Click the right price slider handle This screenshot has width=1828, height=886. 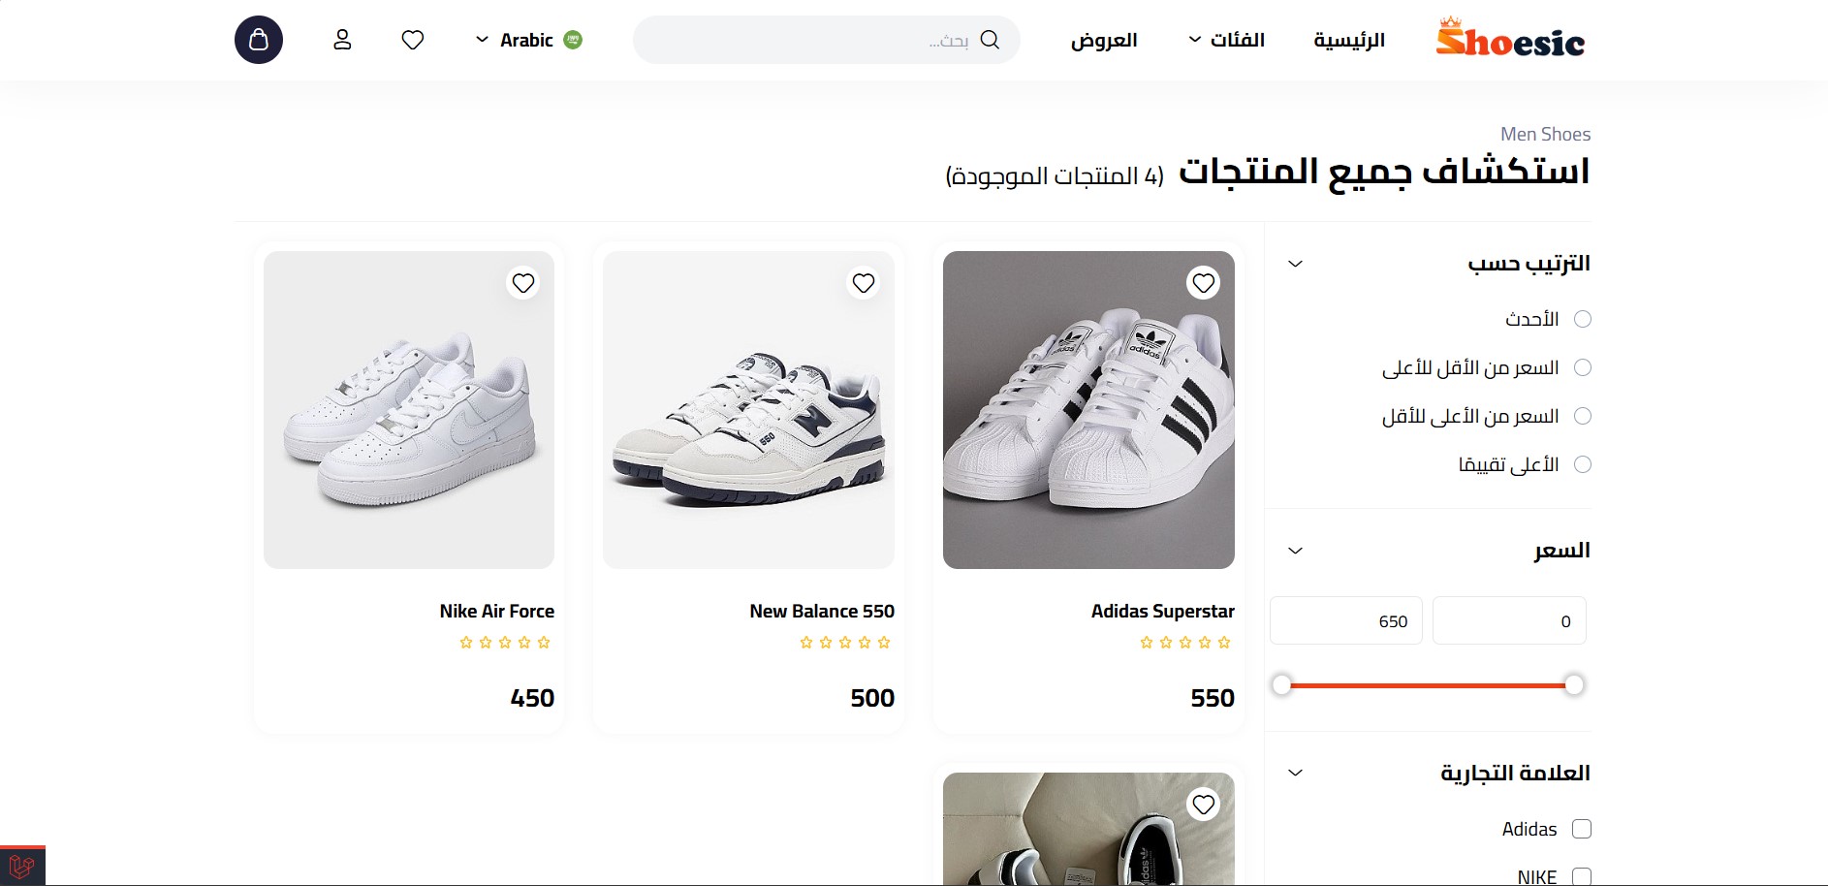pyautogui.click(x=1574, y=685)
